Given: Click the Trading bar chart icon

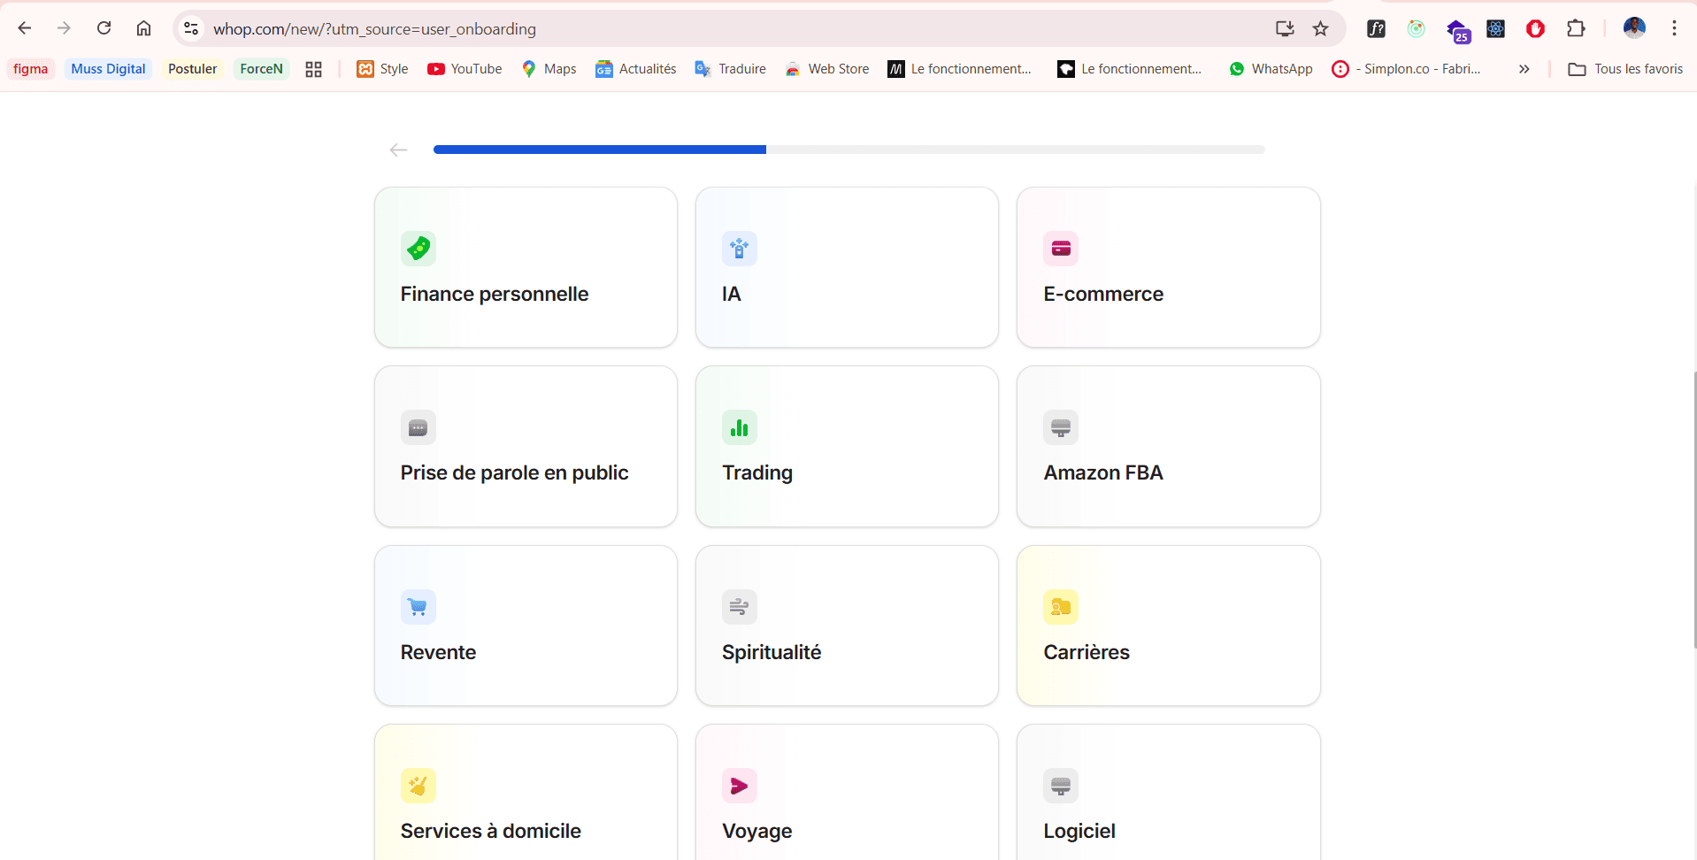Looking at the screenshot, I should click(x=739, y=427).
